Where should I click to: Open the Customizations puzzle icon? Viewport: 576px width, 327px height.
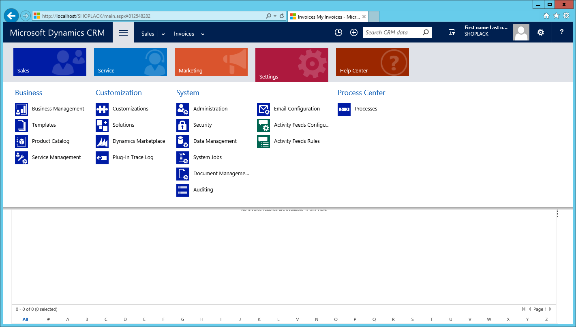pyautogui.click(x=102, y=109)
